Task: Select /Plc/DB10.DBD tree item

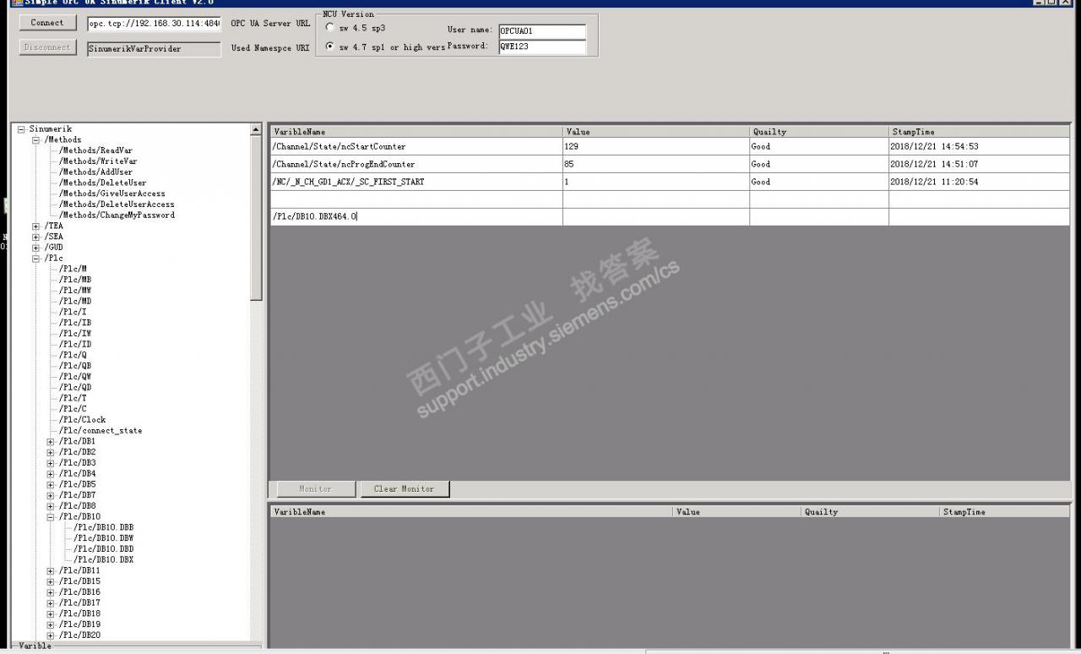Action: 103,549
